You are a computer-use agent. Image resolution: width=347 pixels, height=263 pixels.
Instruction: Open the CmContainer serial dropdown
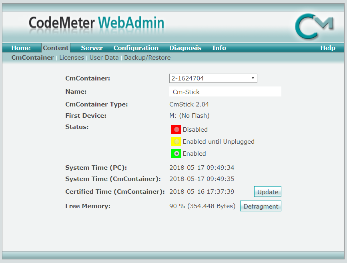click(x=213, y=78)
